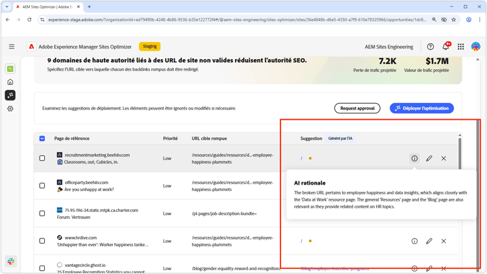487x274 pixels.
Task: Open the hamburger navigation menu
Action: coord(12,47)
